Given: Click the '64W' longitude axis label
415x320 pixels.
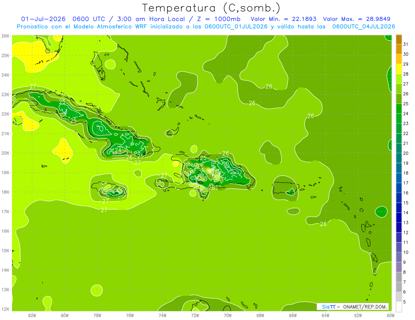Looking at the screenshot, I should 325,315.
